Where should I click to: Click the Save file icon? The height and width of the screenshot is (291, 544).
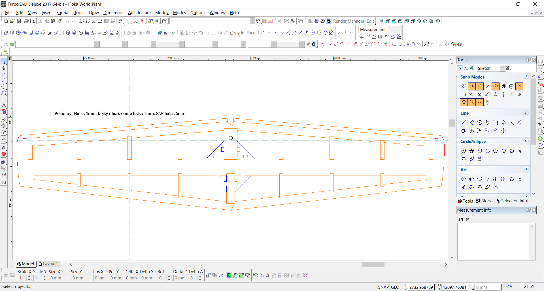[19, 21]
